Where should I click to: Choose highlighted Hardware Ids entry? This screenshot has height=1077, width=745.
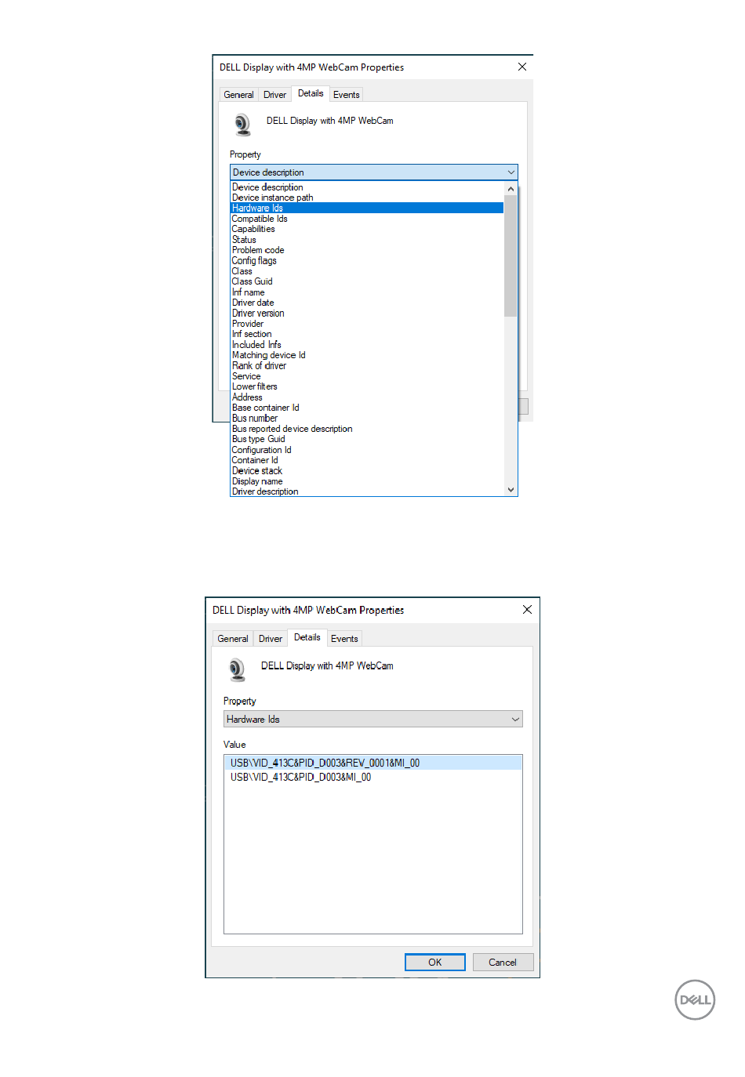click(x=367, y=208)
